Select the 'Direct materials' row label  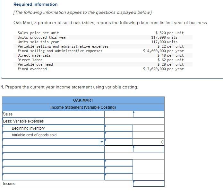pos(34,55)
